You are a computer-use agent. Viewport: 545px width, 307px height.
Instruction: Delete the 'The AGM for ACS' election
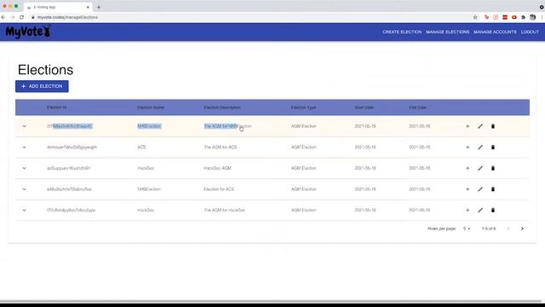coord(493,148)
